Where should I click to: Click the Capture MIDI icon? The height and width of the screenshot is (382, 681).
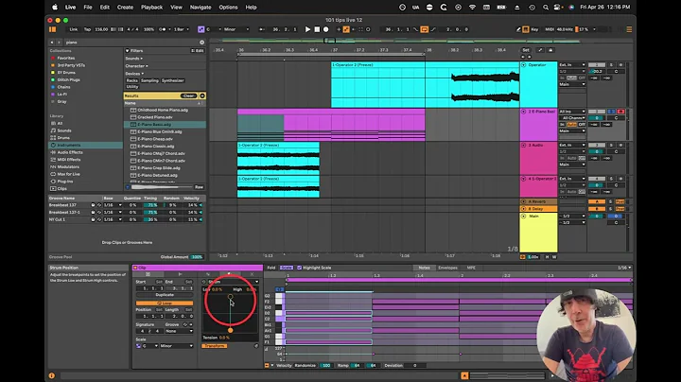361,29
